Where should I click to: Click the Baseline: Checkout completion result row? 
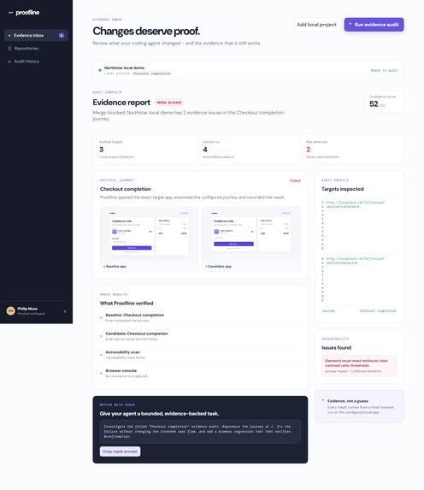pyautogui.click(x=200, y=317)
